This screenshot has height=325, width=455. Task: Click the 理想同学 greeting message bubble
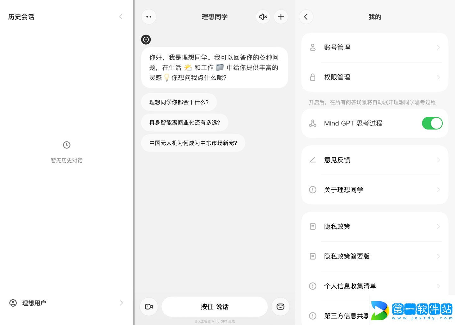click(215, 67)
